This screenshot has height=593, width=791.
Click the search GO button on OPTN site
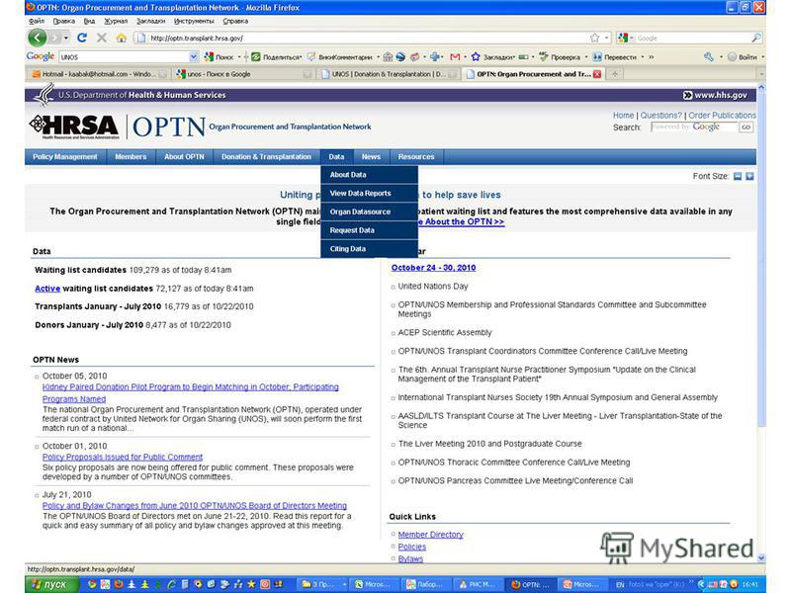pyautogui.click(x=747, y=127)
